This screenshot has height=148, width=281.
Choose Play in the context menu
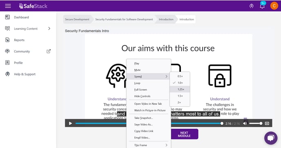tap(149, 63)
